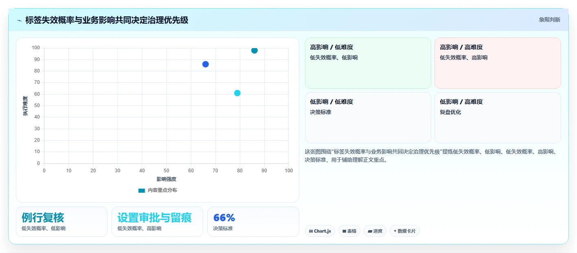This screenshot has width=577, height=253.
Task: Click 低失效概率、低影响 under 例行复核
Action: 44,229
